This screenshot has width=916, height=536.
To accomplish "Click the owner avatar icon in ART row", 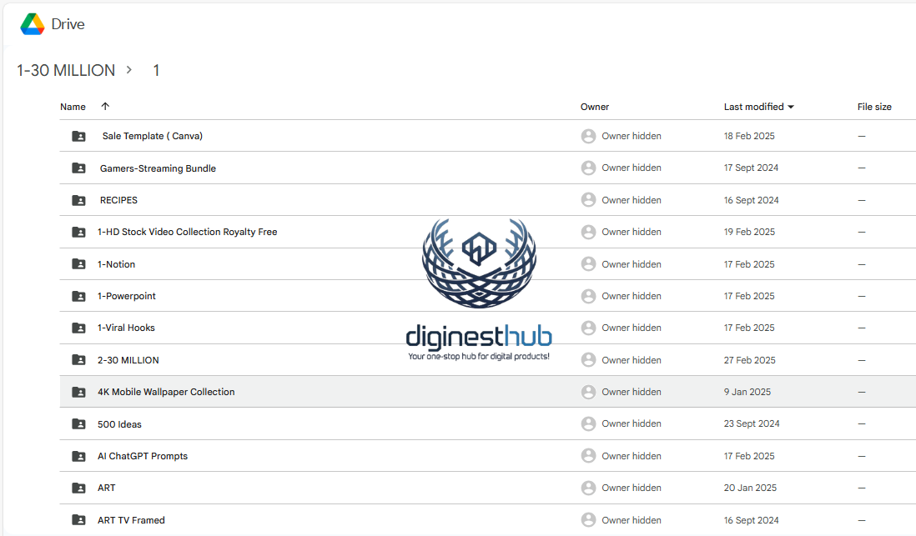I will [x=588, y=488].
